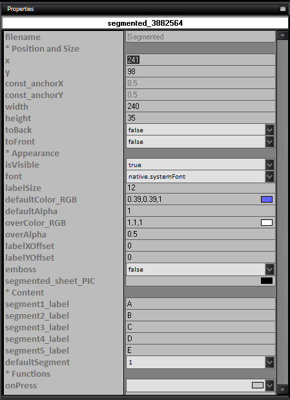Click the segmented_3882564 object name field
Image resolution: width=290 pixels, height=400 pixels.
click(x=145, y=23)
